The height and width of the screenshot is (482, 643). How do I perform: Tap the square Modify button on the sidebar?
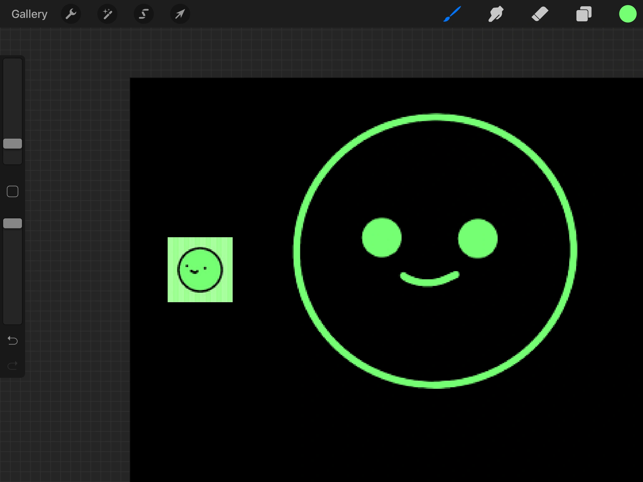(13, 191)
